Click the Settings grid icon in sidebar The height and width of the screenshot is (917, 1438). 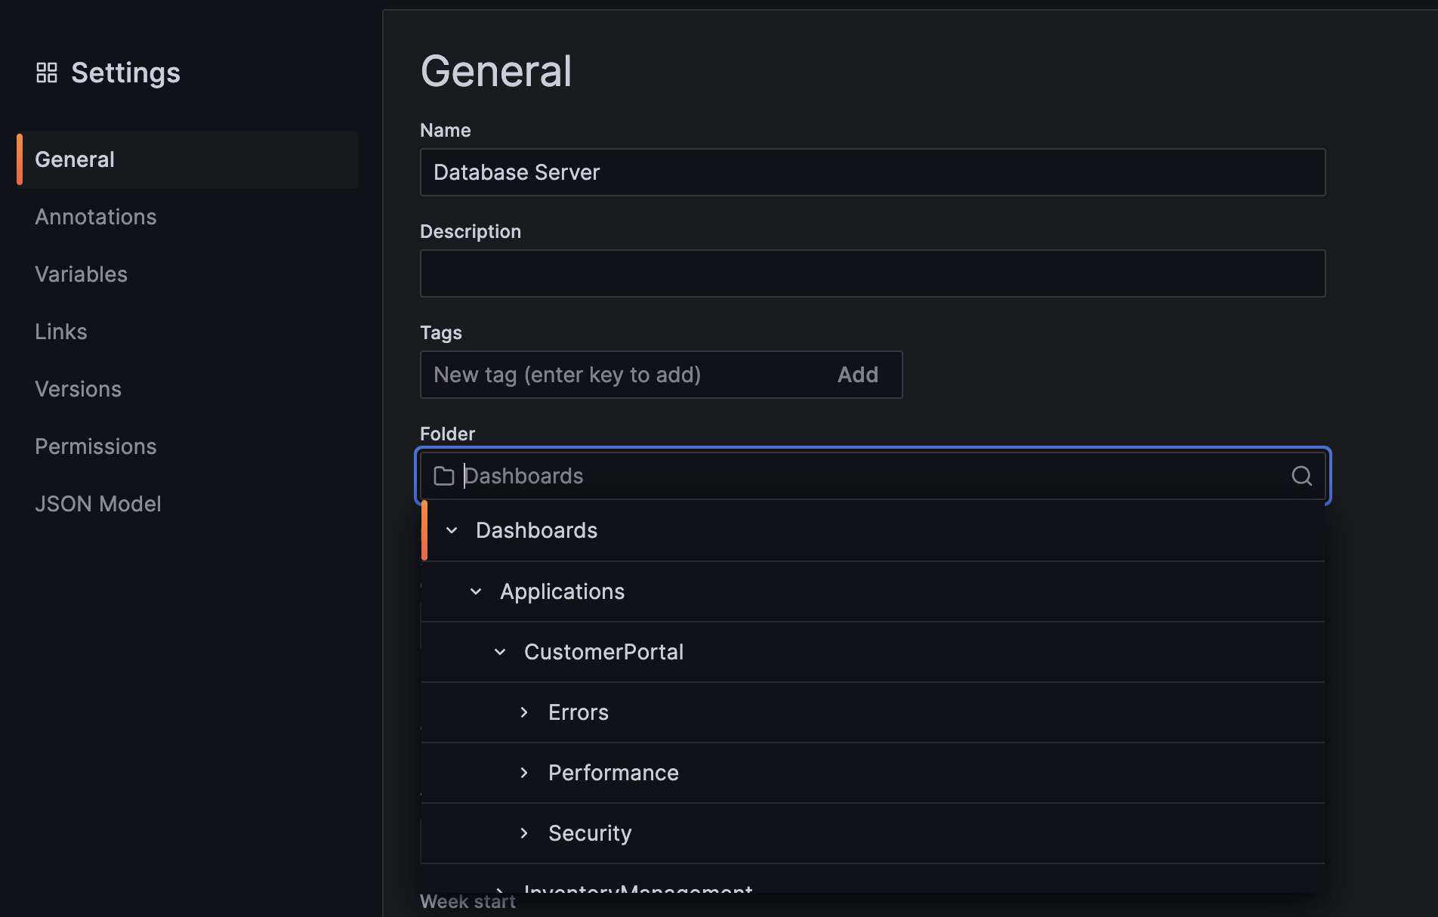[46, 73]
